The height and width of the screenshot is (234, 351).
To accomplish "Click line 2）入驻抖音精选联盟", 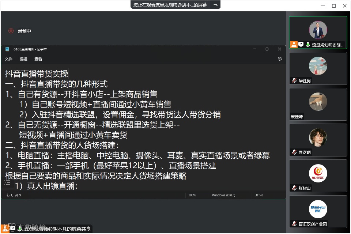I will tap(120, 115).
